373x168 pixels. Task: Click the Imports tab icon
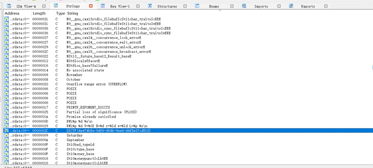244,6
